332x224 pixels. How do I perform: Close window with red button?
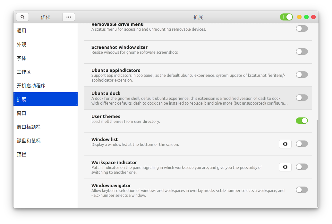point(313,17)
